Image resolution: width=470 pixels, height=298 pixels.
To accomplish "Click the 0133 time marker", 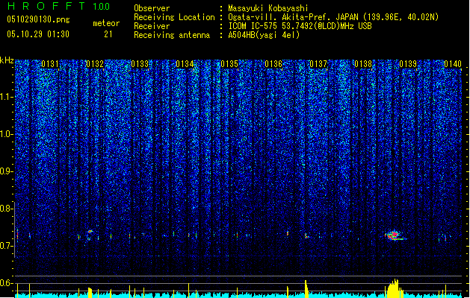I will pyautogui.click(x=140, y=64).
